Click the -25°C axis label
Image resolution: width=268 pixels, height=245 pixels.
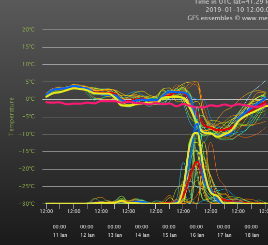[27, 186]
